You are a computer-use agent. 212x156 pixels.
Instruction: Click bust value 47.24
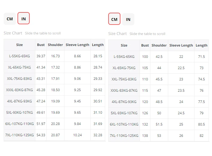(41, 101)
